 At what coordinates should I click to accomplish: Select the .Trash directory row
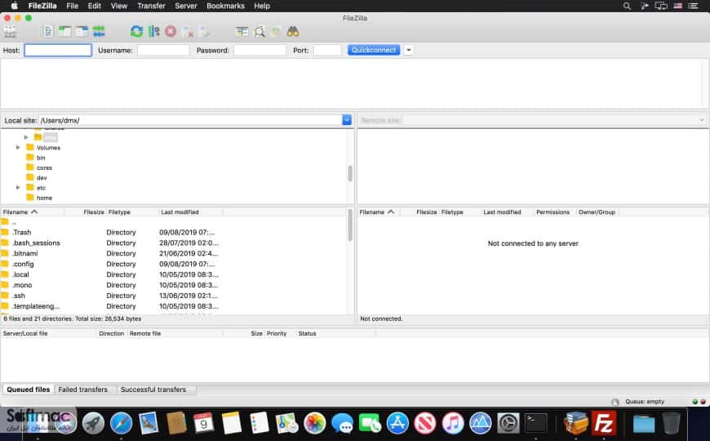pyautogui.click(x=175, y=232)
